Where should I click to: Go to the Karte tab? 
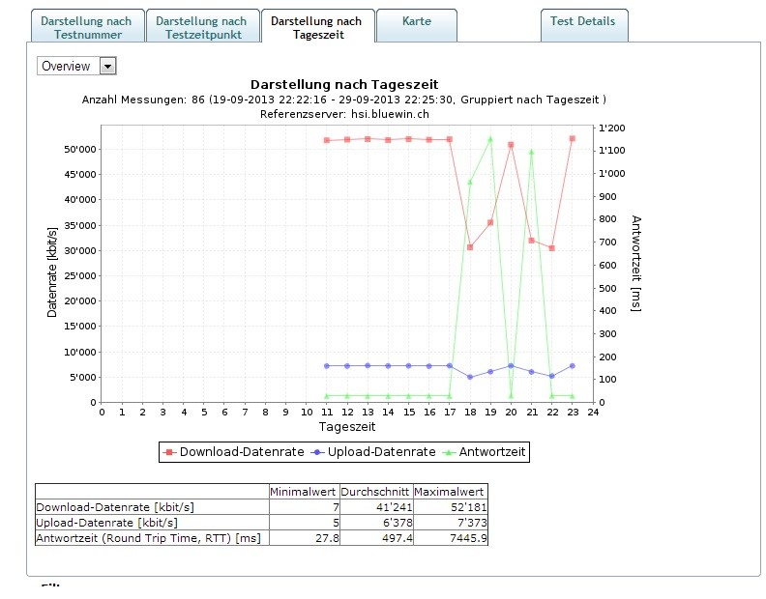[x=418, y=21]
